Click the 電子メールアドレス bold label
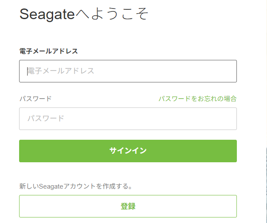The height and width of the screenshot is (223, 267). (x=48, y=51)
